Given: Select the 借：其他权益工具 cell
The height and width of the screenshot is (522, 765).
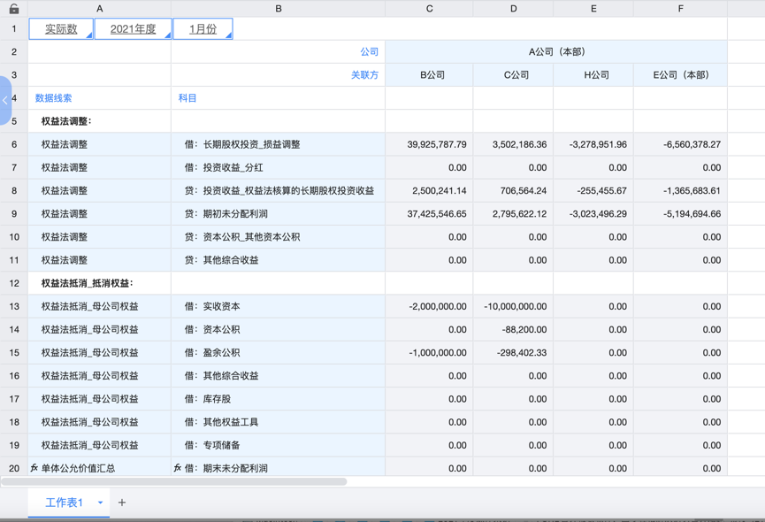Looking at the screenshot, I should (x=278, y=422).
